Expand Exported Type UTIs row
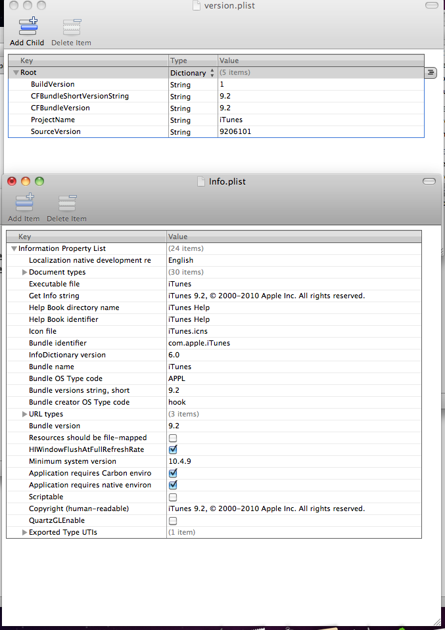 [24, 532]
